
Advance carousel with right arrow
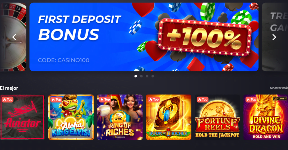click(x=274, y=37)
